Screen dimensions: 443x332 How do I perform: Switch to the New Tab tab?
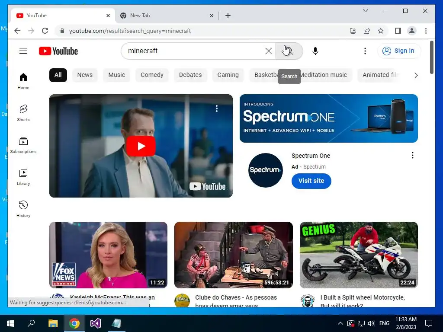pyautogui.click(x=167, y=16)
